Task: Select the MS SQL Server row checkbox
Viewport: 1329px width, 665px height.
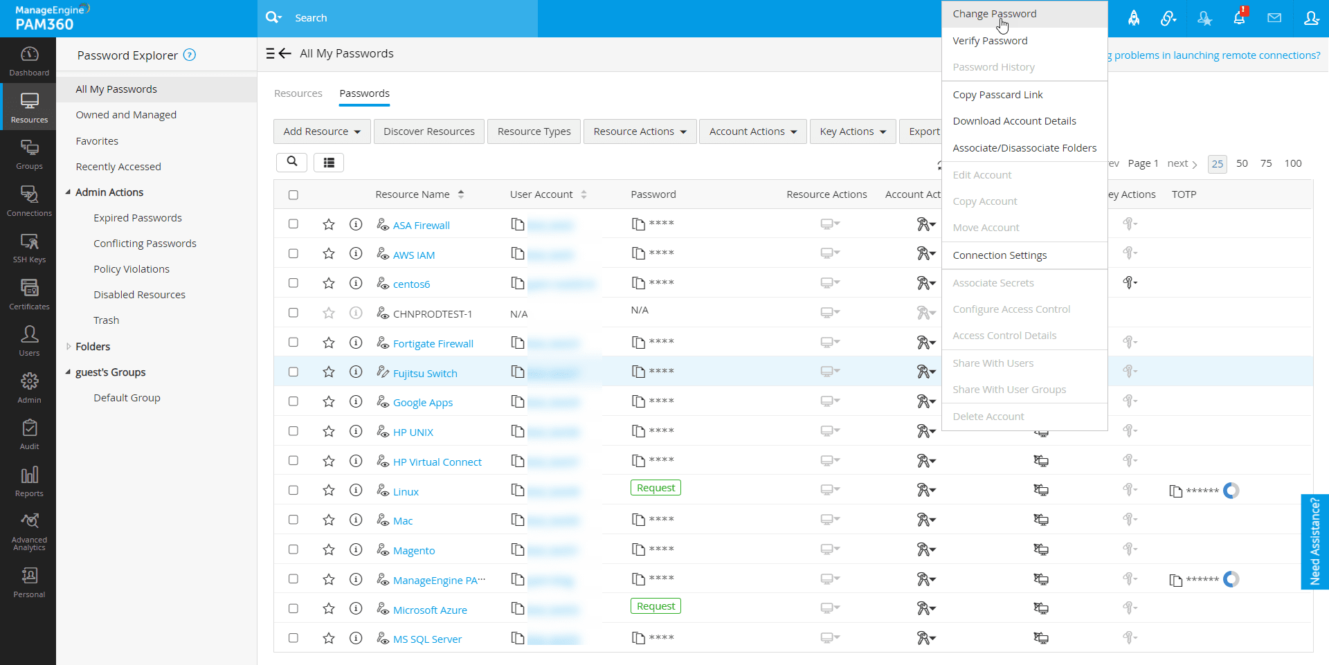Action: point(293,638)
